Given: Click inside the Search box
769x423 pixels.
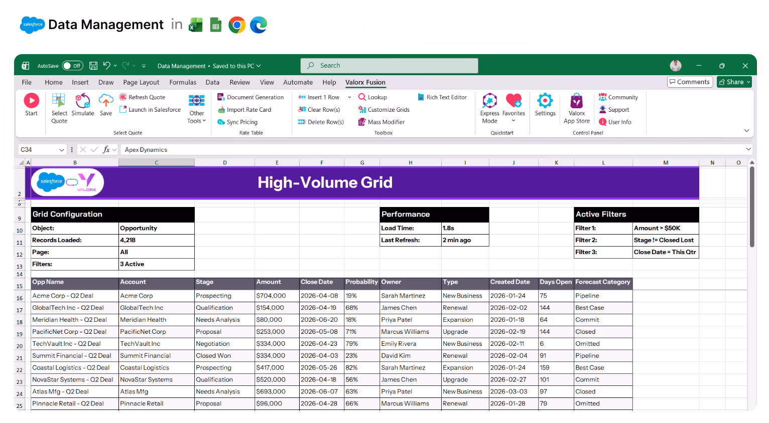Looking at the screenshot, I should point(389,66).
